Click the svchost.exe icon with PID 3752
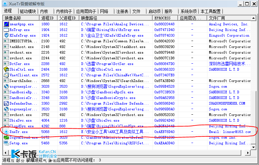The image size is (259, 165). [6, 115]
